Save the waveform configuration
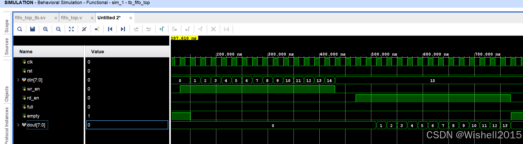The width and height of the screenshot is (523, 144). click(33, 29)
